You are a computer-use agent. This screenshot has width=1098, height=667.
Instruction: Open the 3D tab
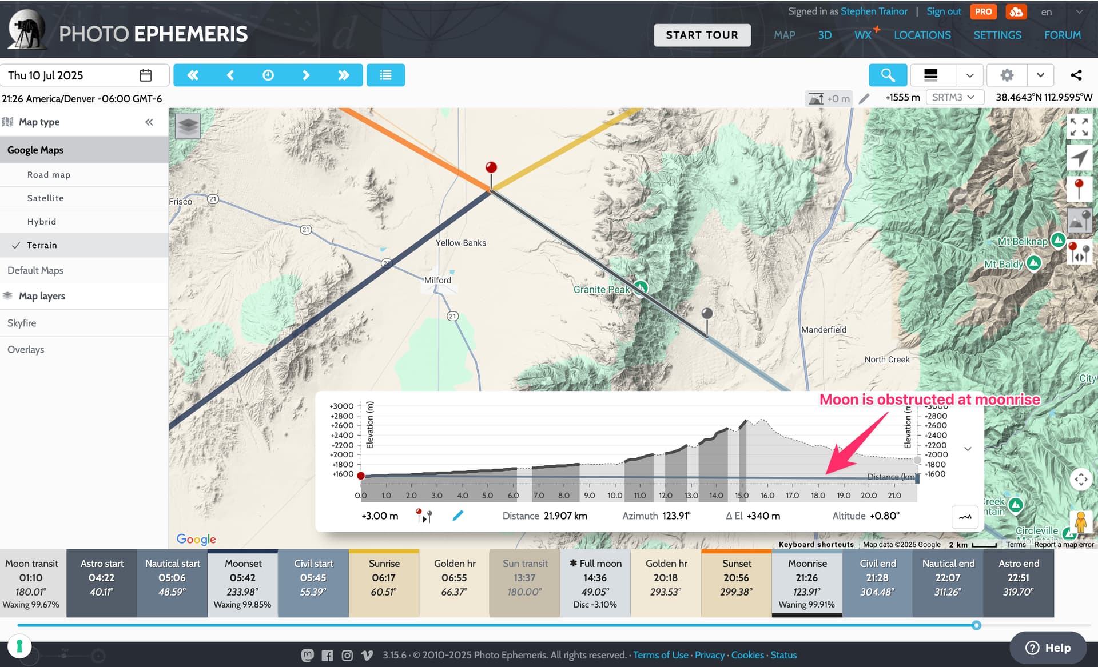[825, 35]
